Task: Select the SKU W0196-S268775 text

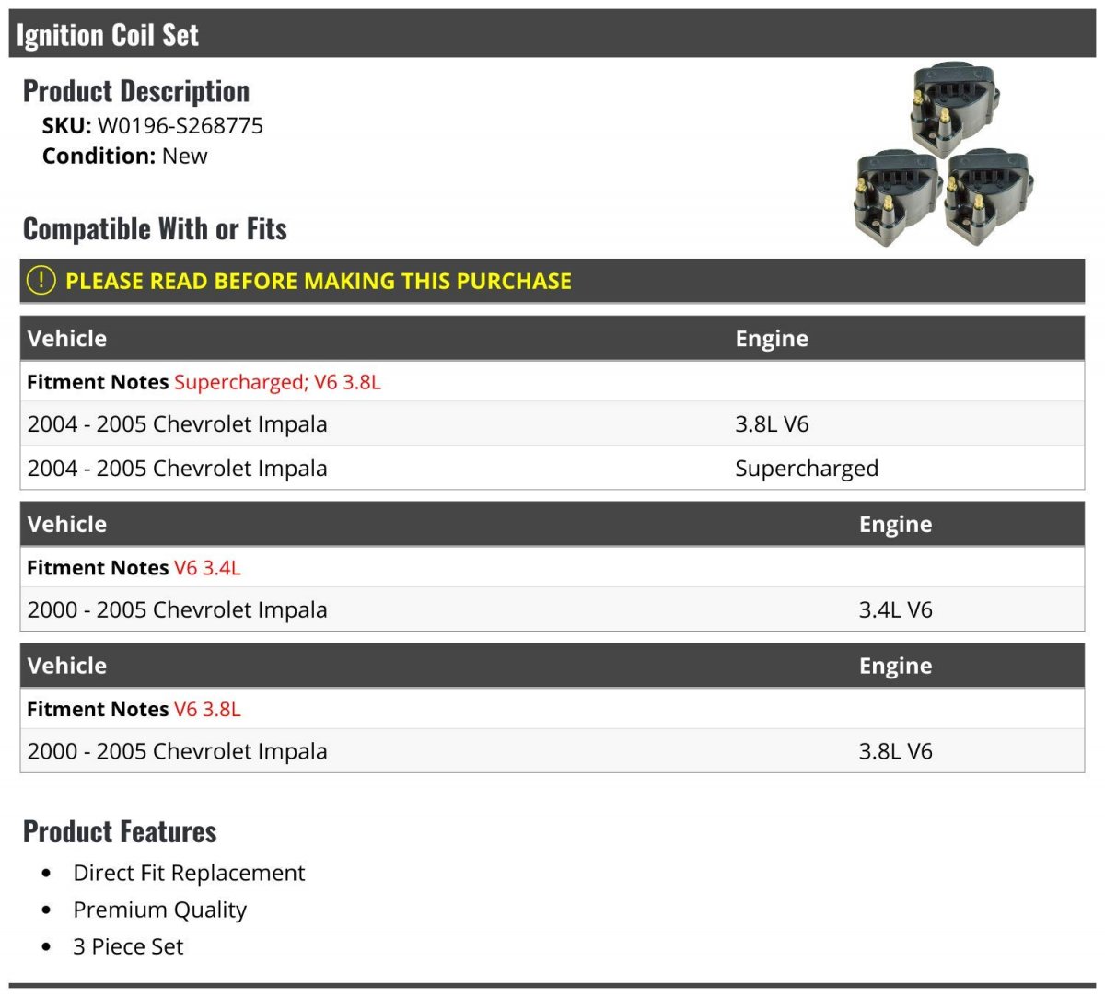Action: [x=180, y=126]
